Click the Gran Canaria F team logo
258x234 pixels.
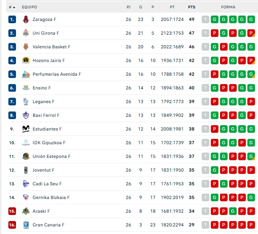[x=25, y=225]
